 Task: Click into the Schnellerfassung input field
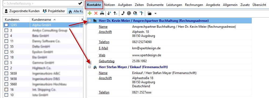click(x=40, y=3)
